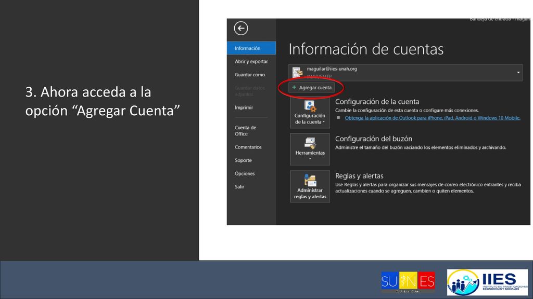This screenshot has width=533, height=299.
Task: Click the Administre el tamaño del buzón description
Action: coord(421,147)
